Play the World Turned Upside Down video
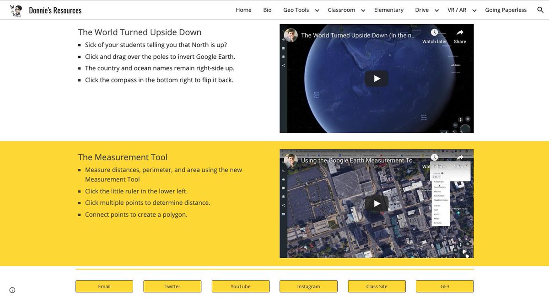Screen dimensions: 549x302 (x=377, y=78)
